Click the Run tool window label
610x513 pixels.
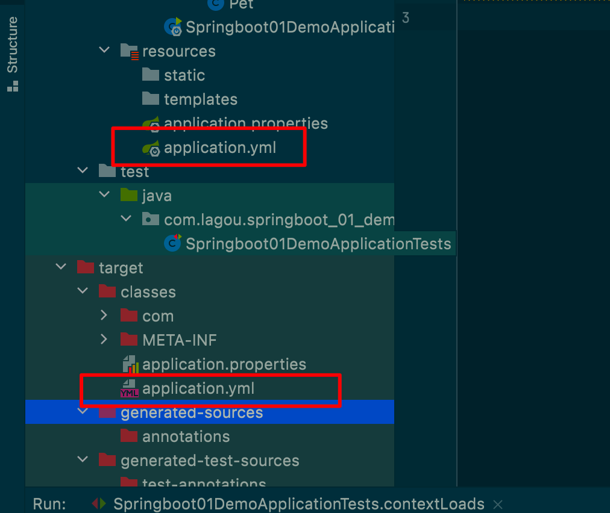click(49, 504)
